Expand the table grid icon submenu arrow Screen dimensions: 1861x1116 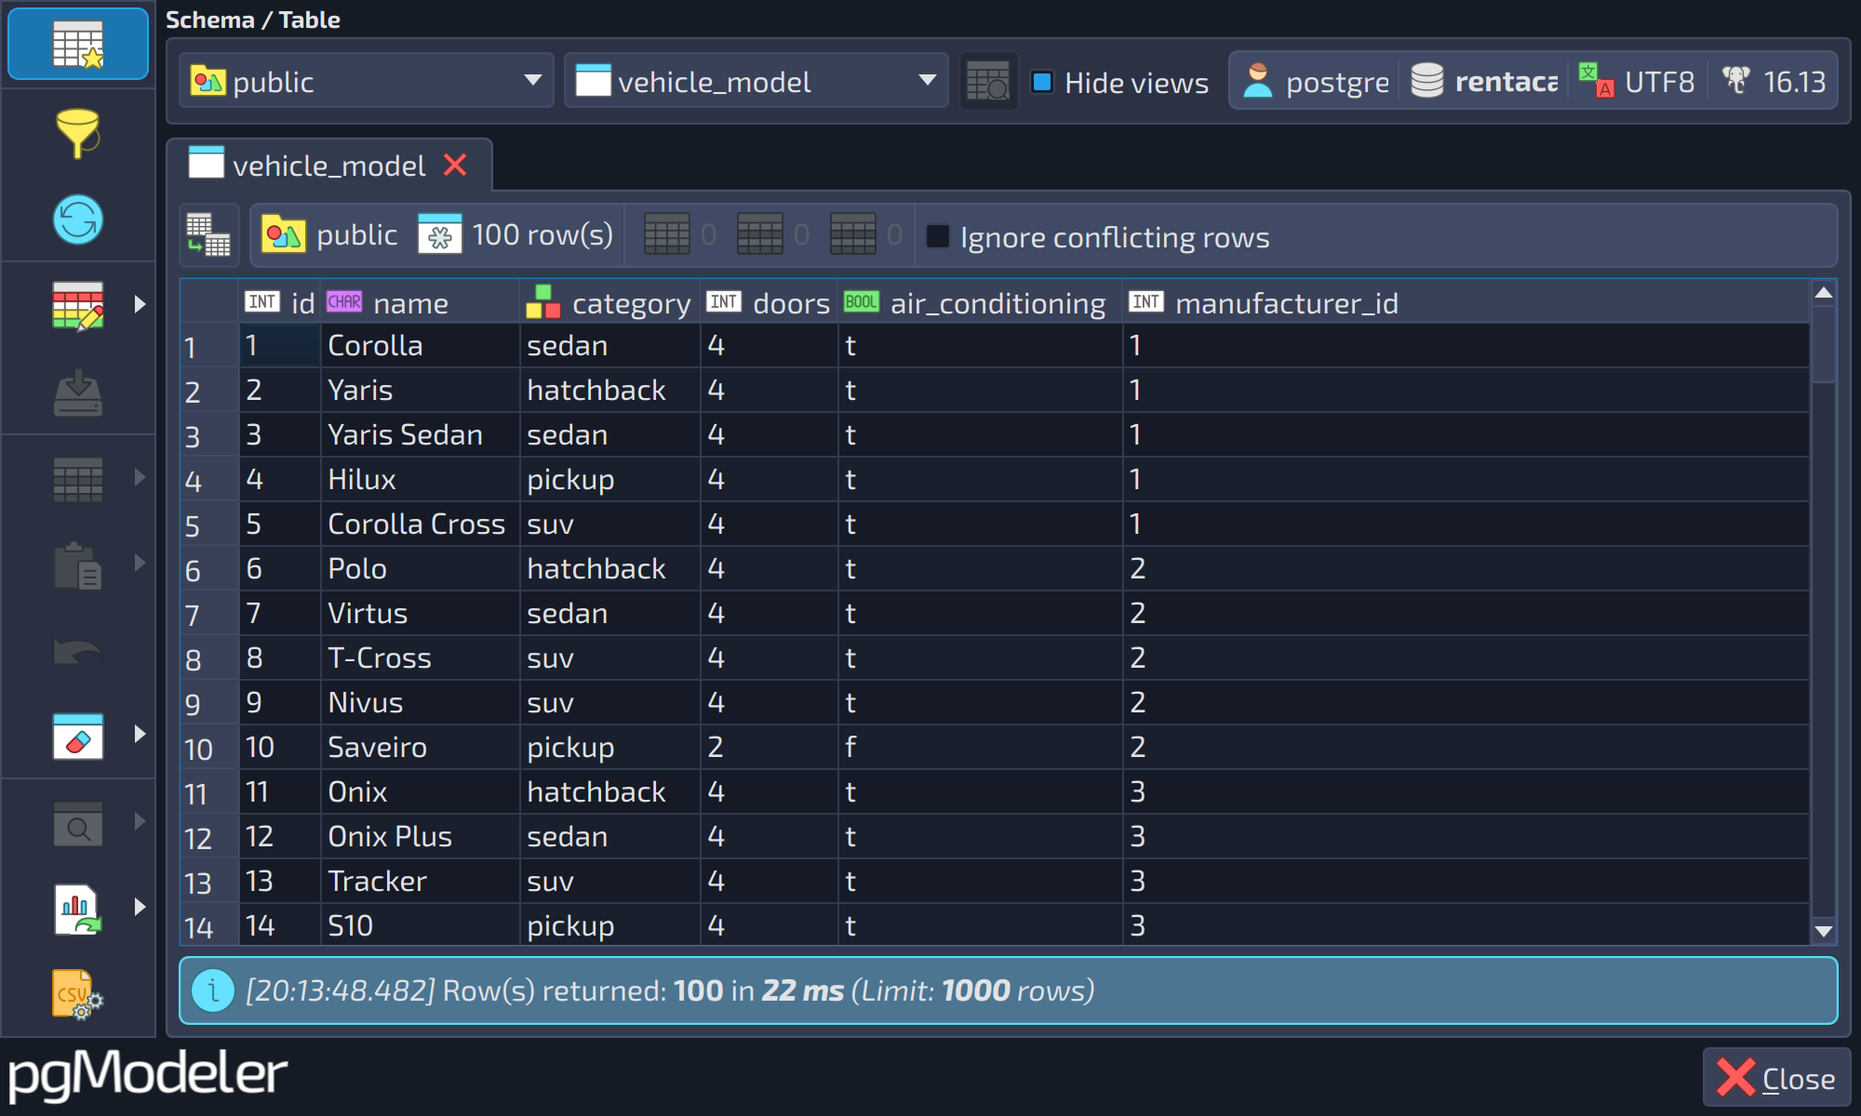[x=140, y=477]
